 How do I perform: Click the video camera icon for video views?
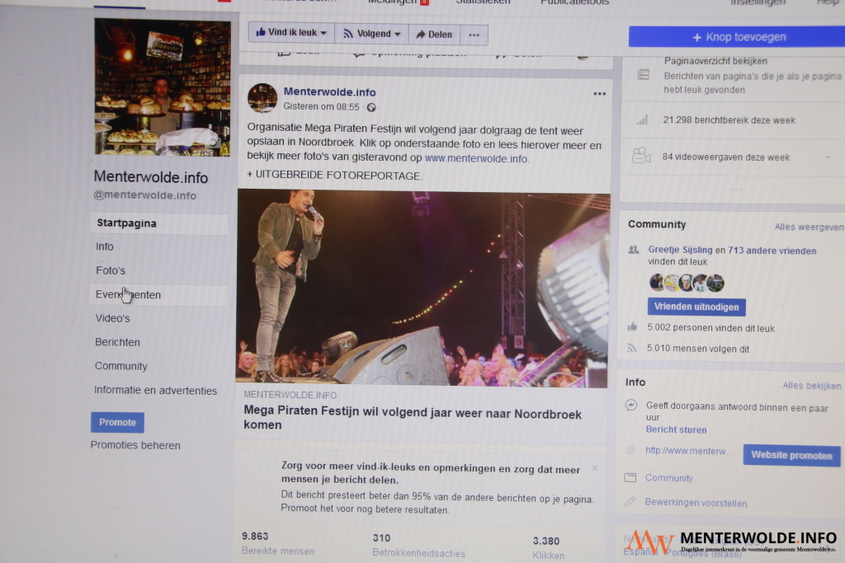(640, 156)
